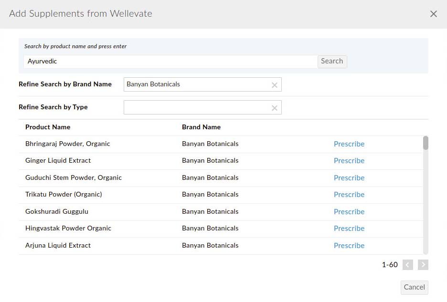Screen dimensions: 447x302
Task: Prescribe Ginger Liquid Extract
Action: [x=349, y=161]
